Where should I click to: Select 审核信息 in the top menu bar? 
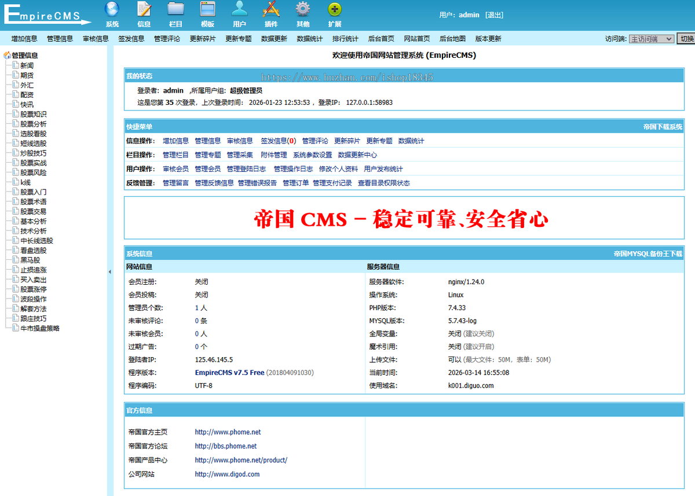coord(96,39)
